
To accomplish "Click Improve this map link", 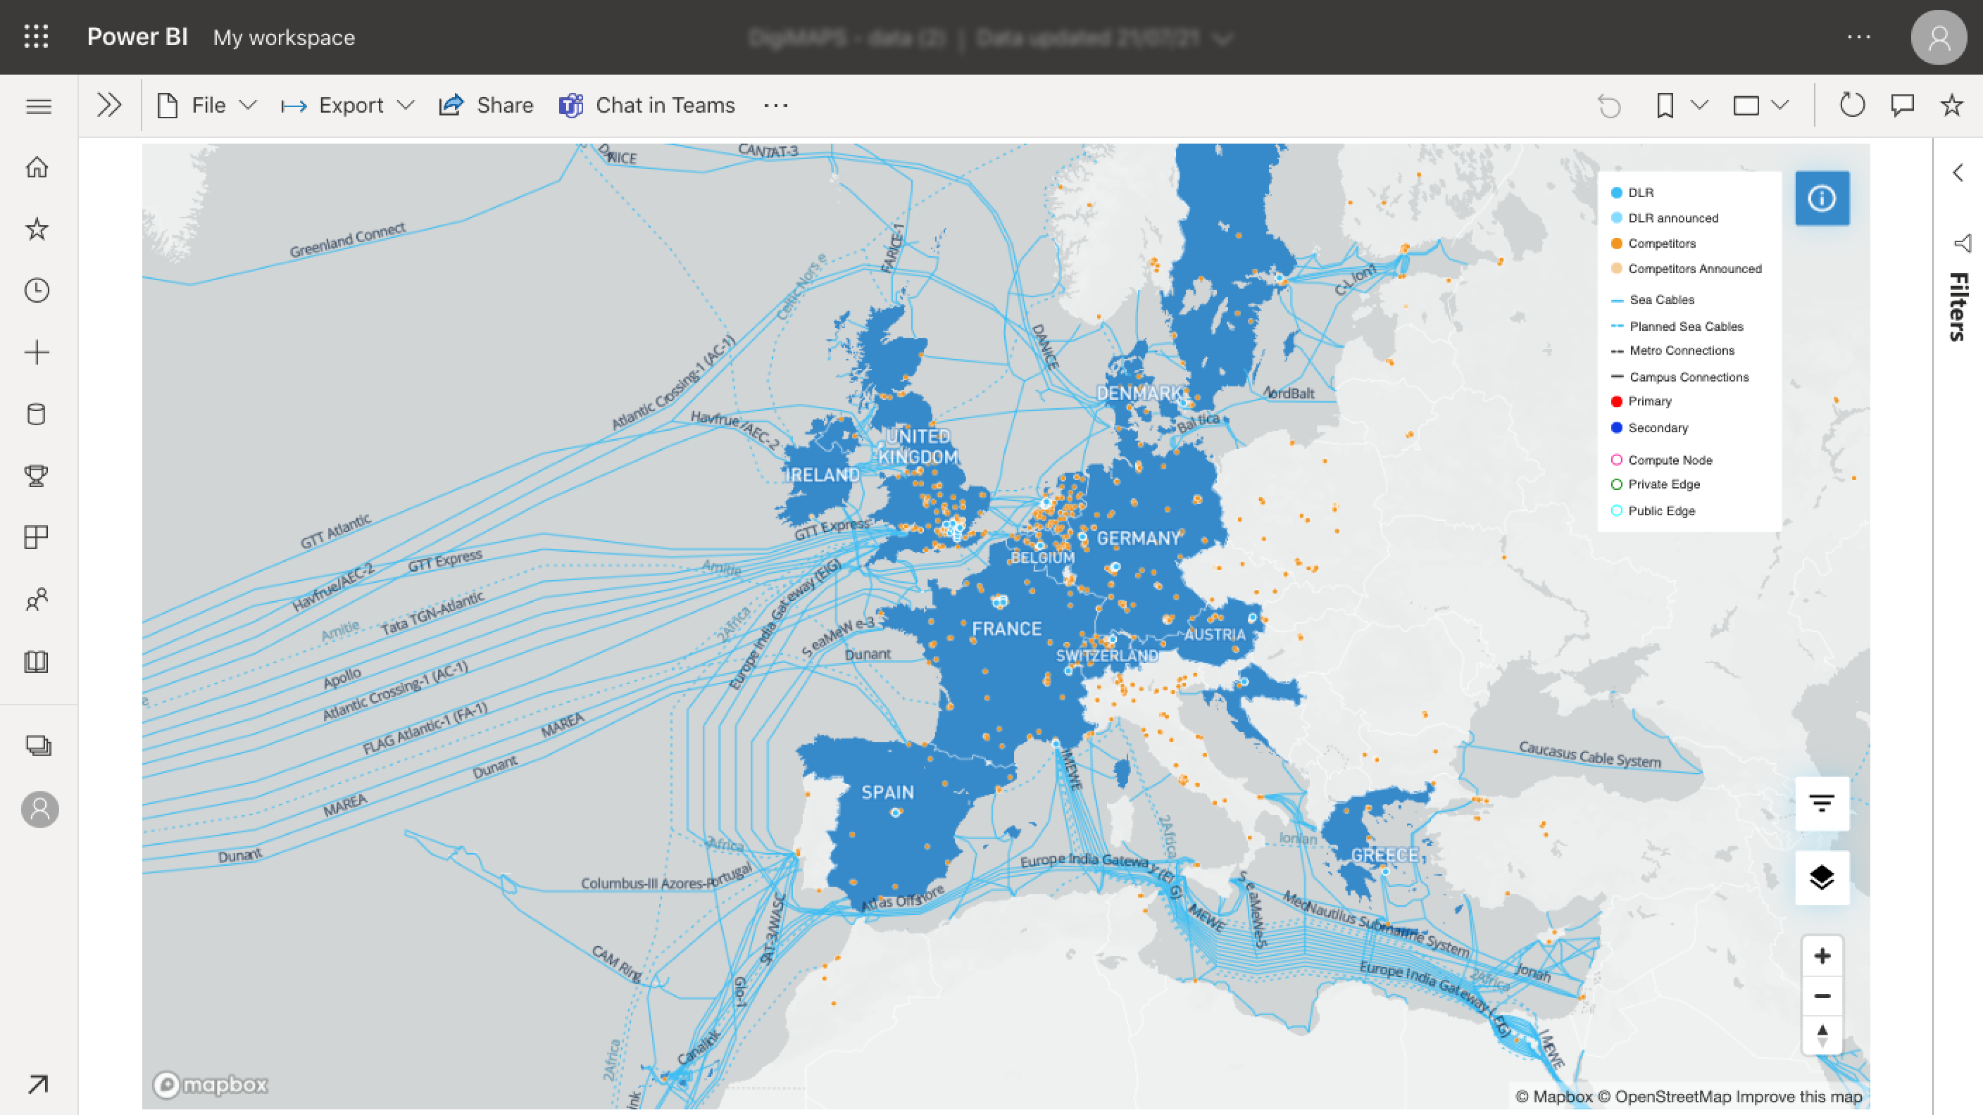I will point(1799,1097).
